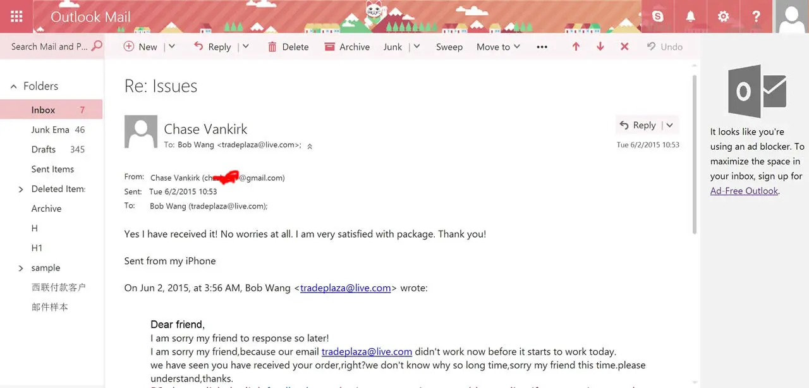Open Skype from the header bar
The image size is (809, 388).
[x=658, y=16]
